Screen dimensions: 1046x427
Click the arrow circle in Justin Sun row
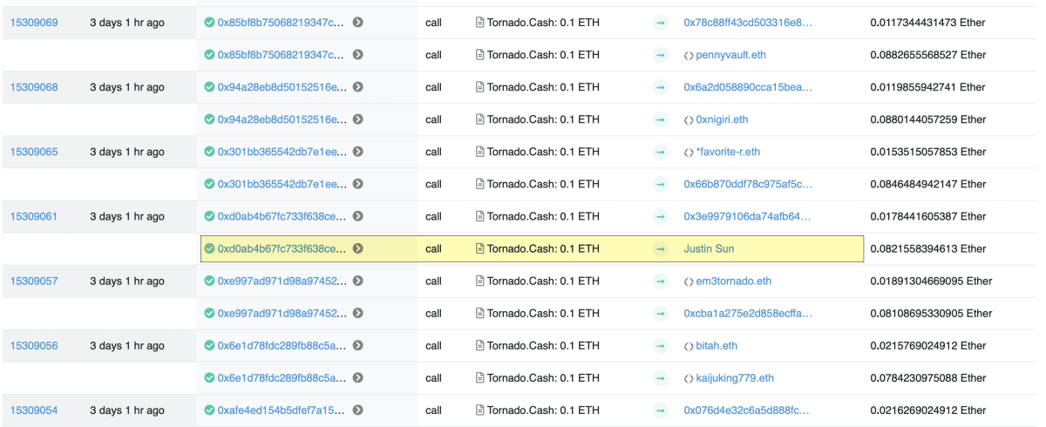pos(358,248)
